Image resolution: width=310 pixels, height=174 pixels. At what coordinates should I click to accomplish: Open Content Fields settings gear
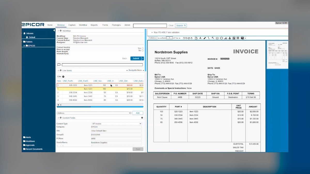click(142, 118)
